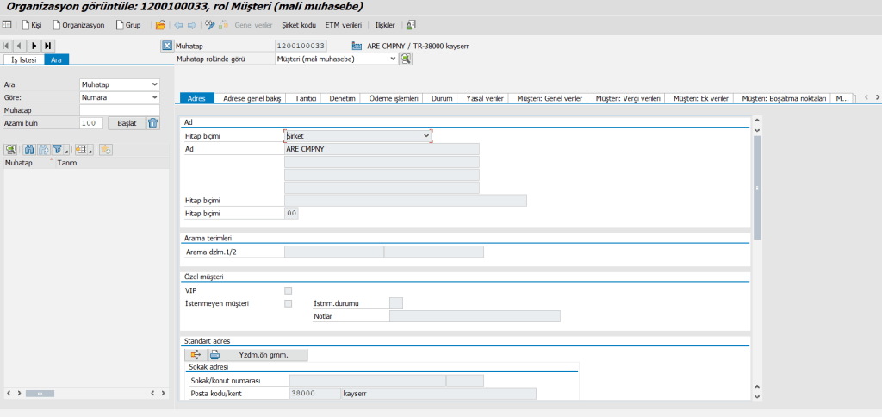This screenshot has height=417, width=882.
Task: Open the Müşteri: Vergi verileri tab
Action: coord(628,99)
